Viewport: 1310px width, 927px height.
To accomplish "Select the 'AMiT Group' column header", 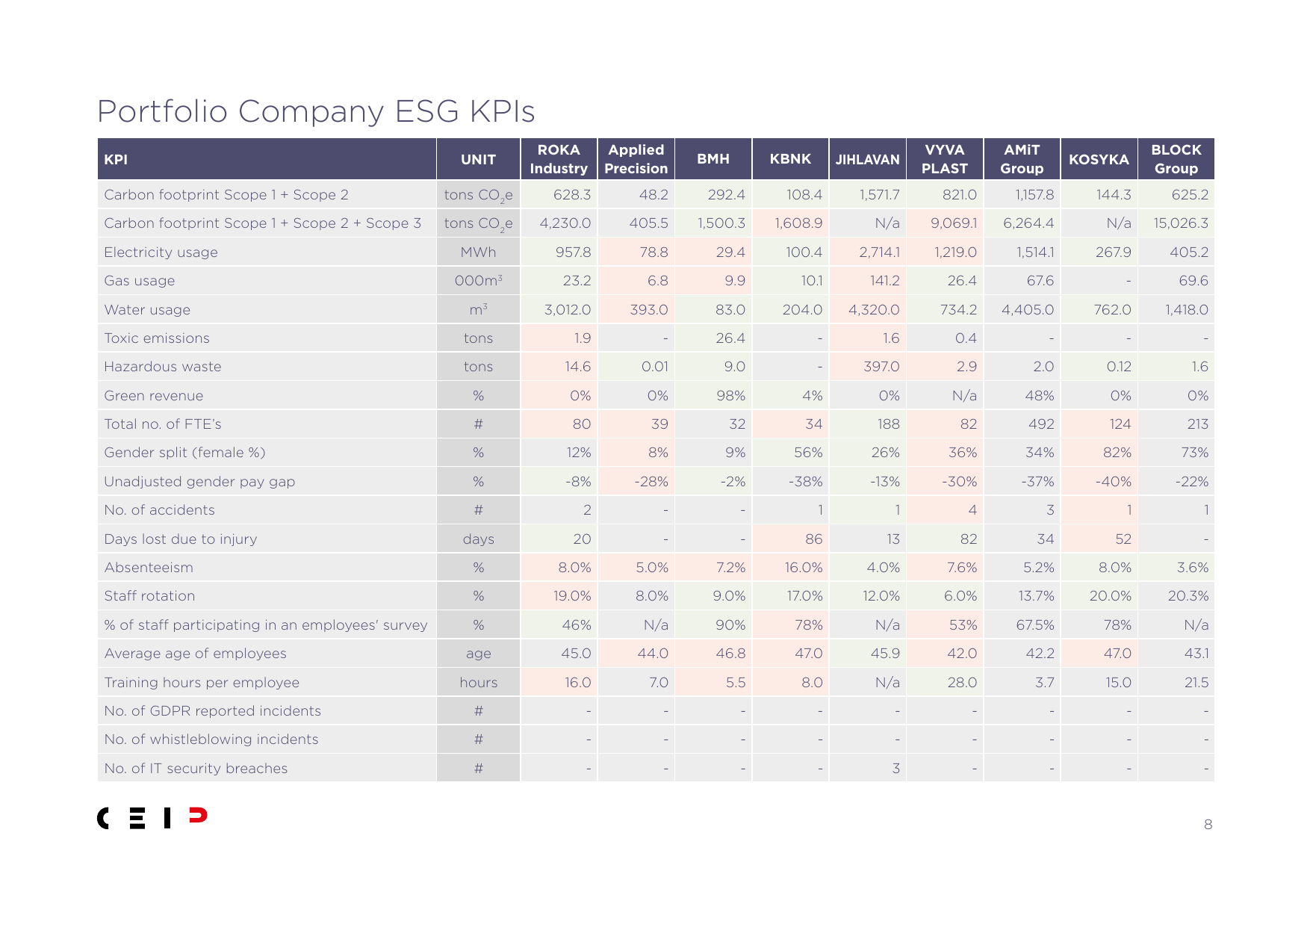I will [1022, 159].
